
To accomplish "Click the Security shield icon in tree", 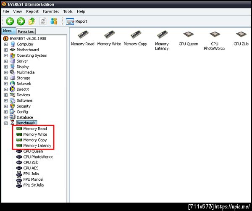I will [12, 106].
